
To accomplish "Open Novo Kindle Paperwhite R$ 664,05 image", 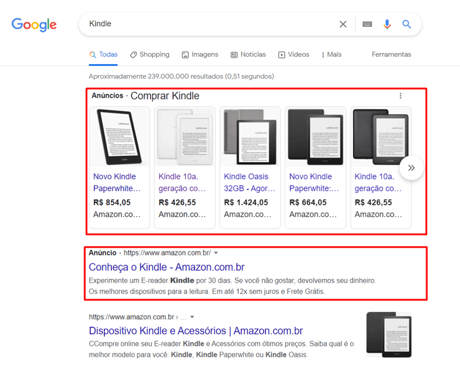I will (316, 137).
